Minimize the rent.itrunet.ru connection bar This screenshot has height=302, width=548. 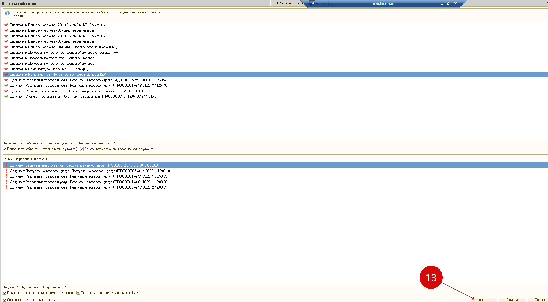442,4
